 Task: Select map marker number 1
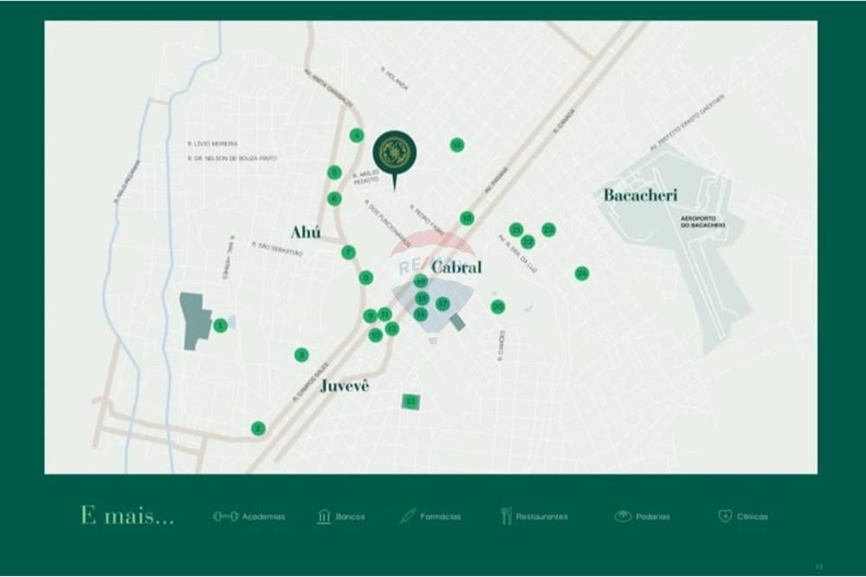coord(220,326)
